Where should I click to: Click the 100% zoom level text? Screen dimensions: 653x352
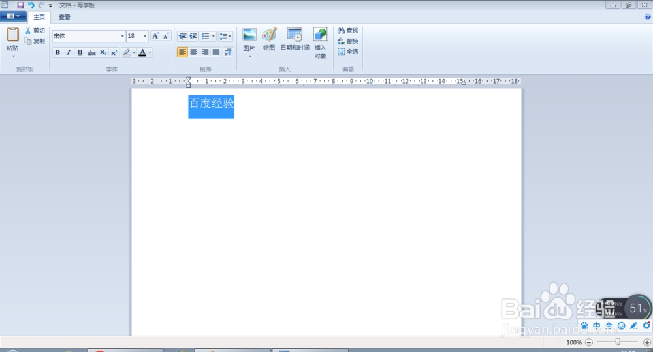[x=573, y=342]
